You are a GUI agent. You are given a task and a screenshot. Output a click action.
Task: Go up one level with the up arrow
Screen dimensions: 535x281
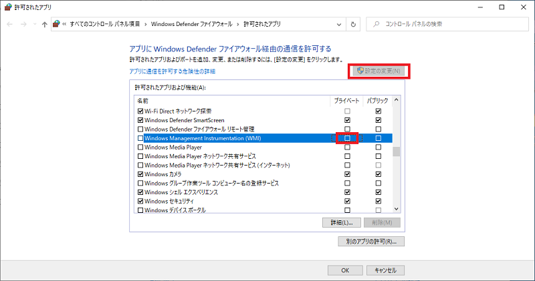[44, 24]
